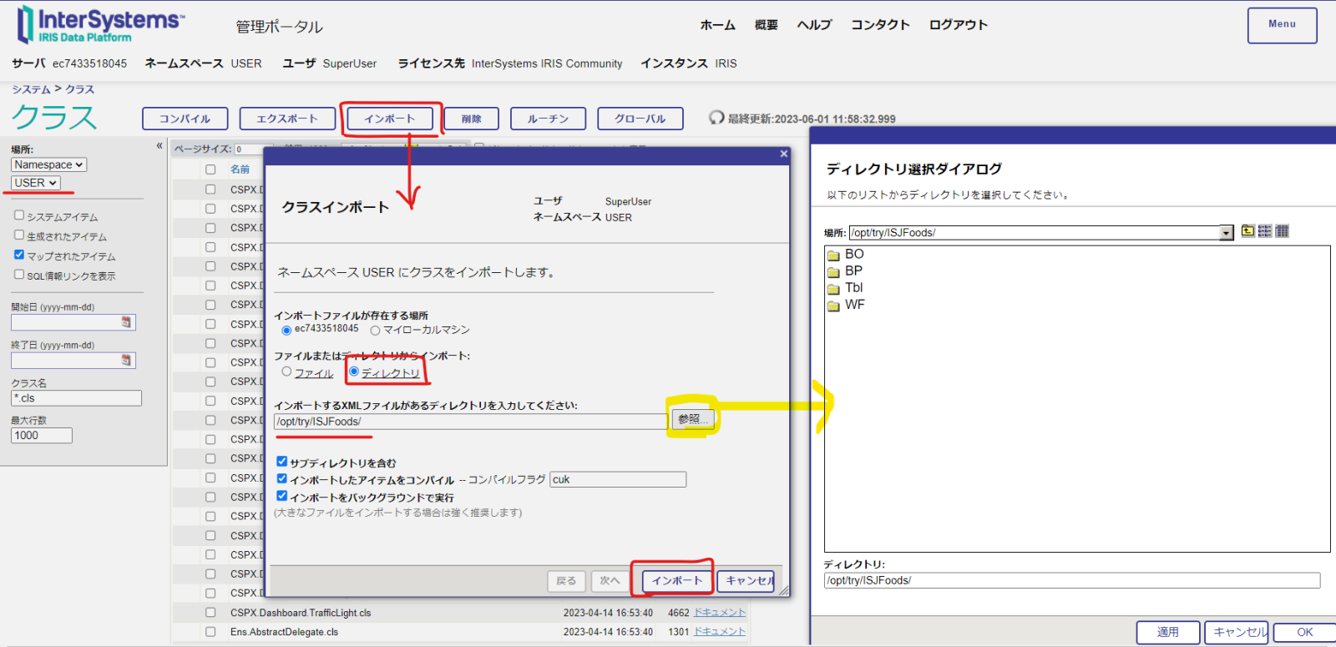Viewport: 1336px width, 647px height.
Task: Uncheck サブディレクトリを含む checkbox
Action: pos(282,462)
